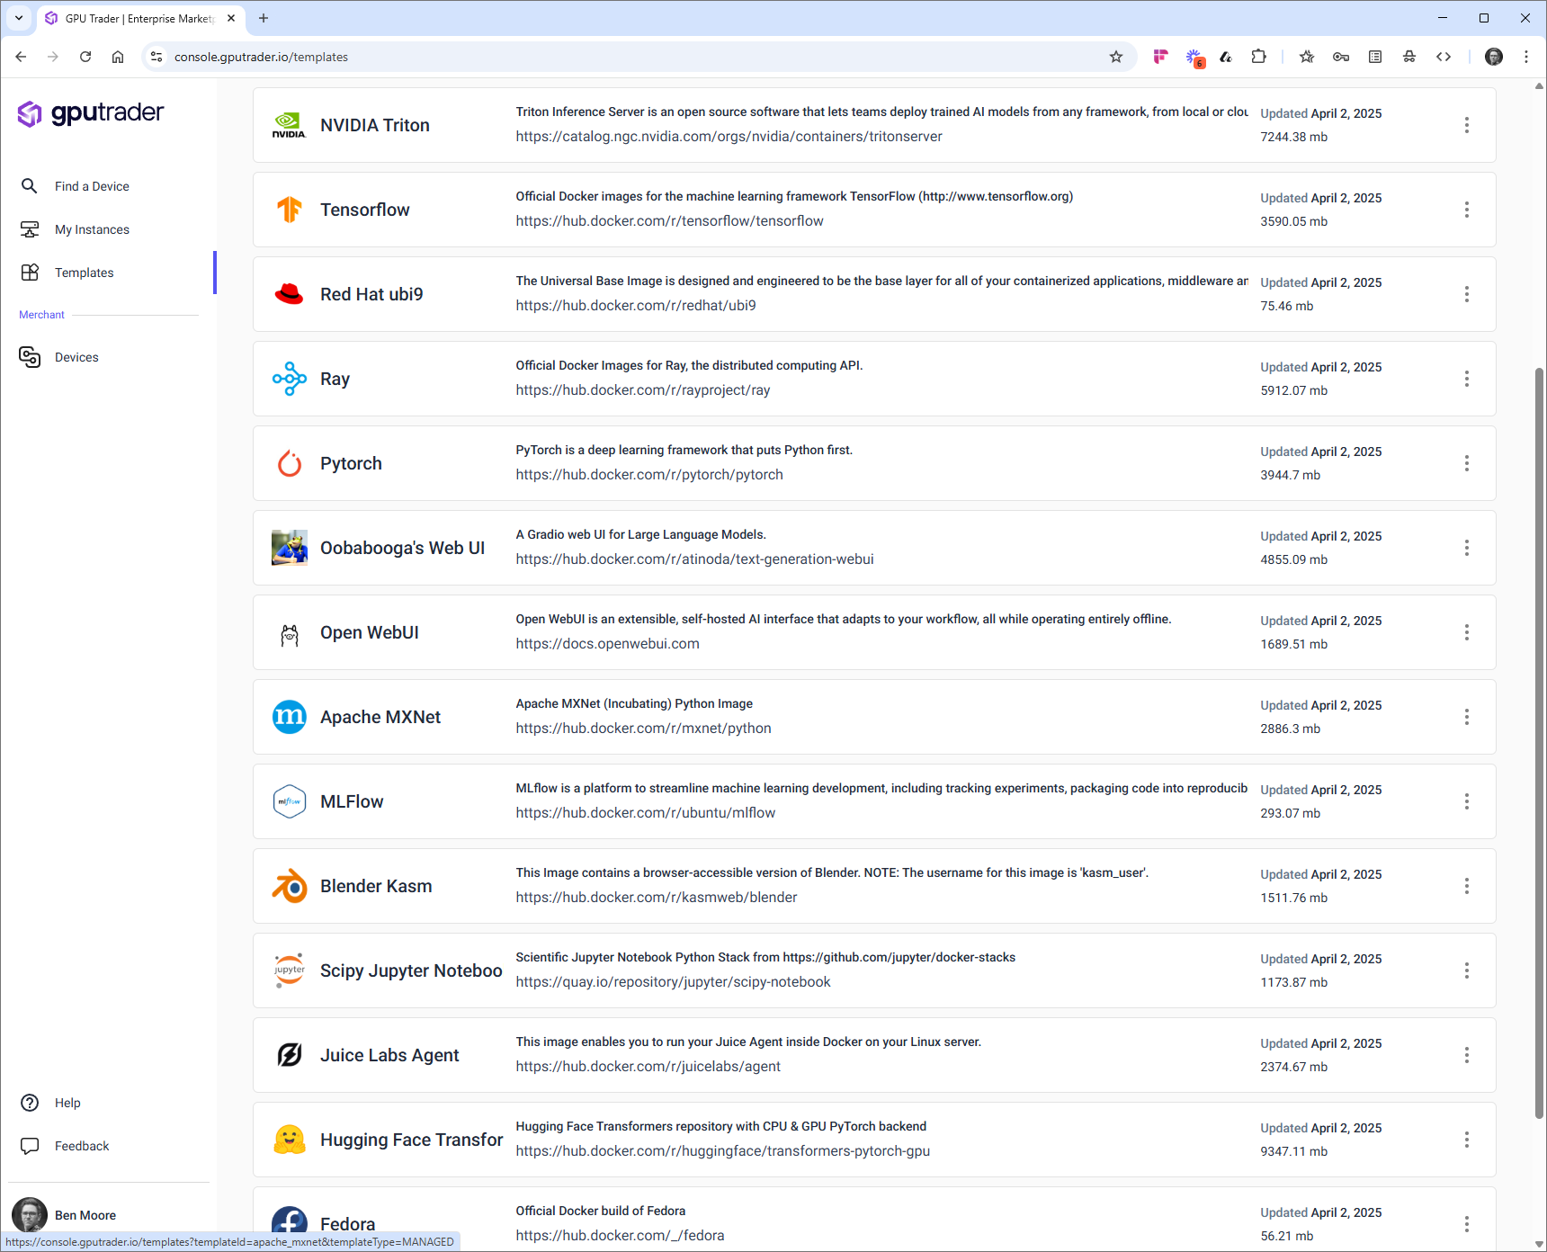Go to My Instances
The image size is (1547, 1252).
[92, 229]
